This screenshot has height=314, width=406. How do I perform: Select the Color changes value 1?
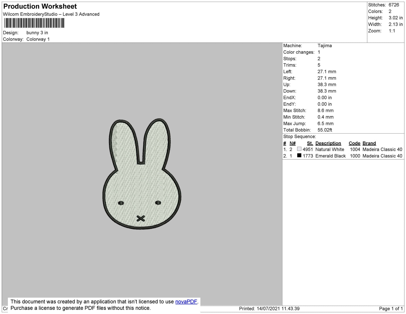(319, 52)
